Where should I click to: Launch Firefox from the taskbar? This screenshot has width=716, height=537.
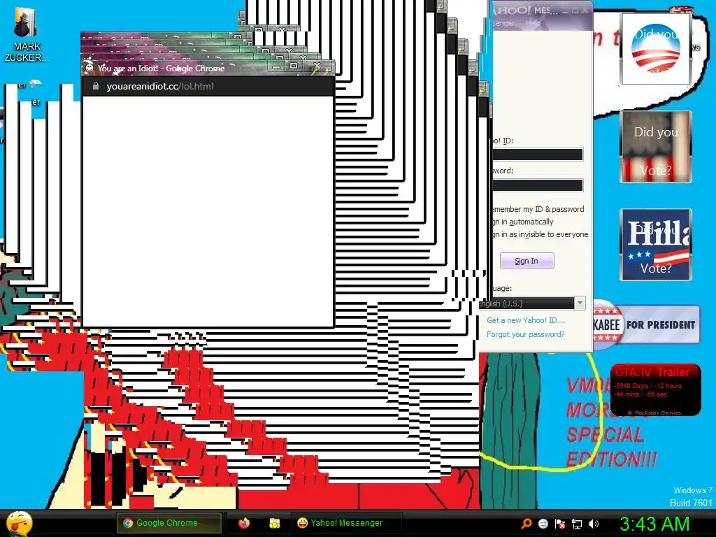point(244,523)
